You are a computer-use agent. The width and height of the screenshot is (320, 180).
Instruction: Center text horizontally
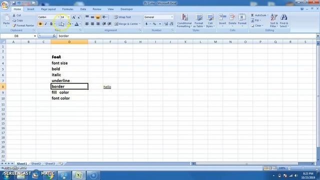click(92, 24)
